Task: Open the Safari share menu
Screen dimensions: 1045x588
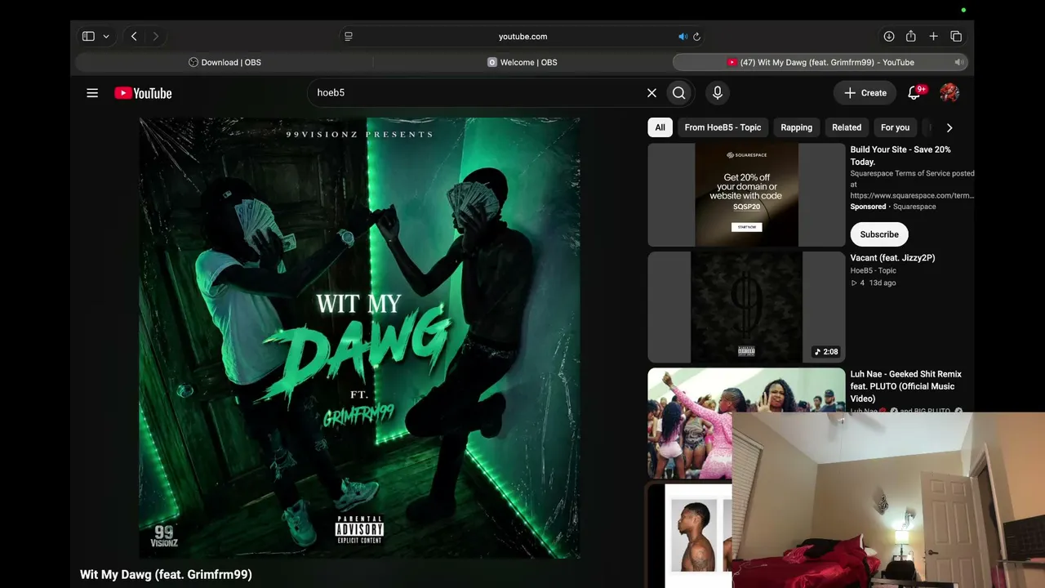Action: (911, 36)
